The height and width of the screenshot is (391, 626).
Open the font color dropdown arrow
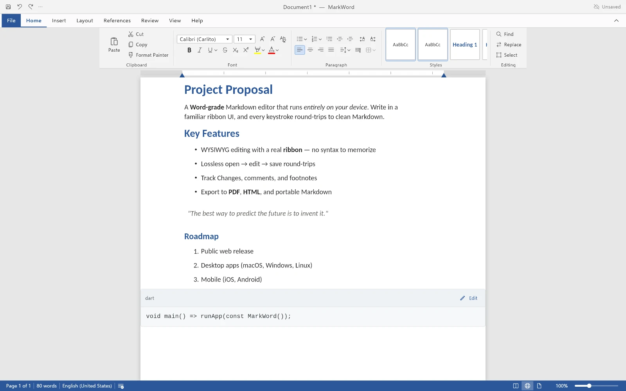click(x=277, y=50)
